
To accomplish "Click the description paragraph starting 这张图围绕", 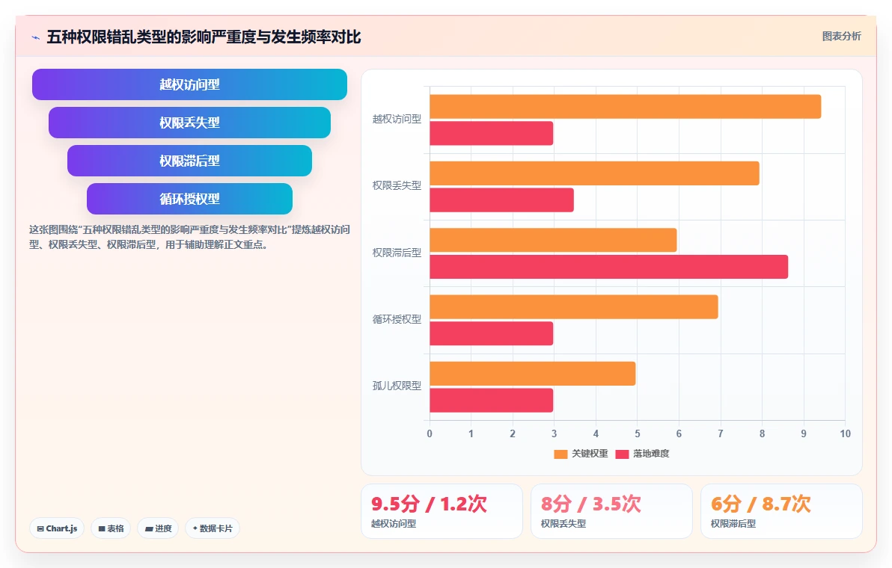I will [x=189, y=238].
